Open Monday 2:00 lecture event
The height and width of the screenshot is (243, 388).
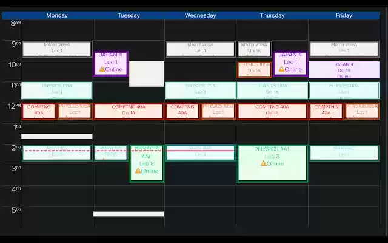57,153
